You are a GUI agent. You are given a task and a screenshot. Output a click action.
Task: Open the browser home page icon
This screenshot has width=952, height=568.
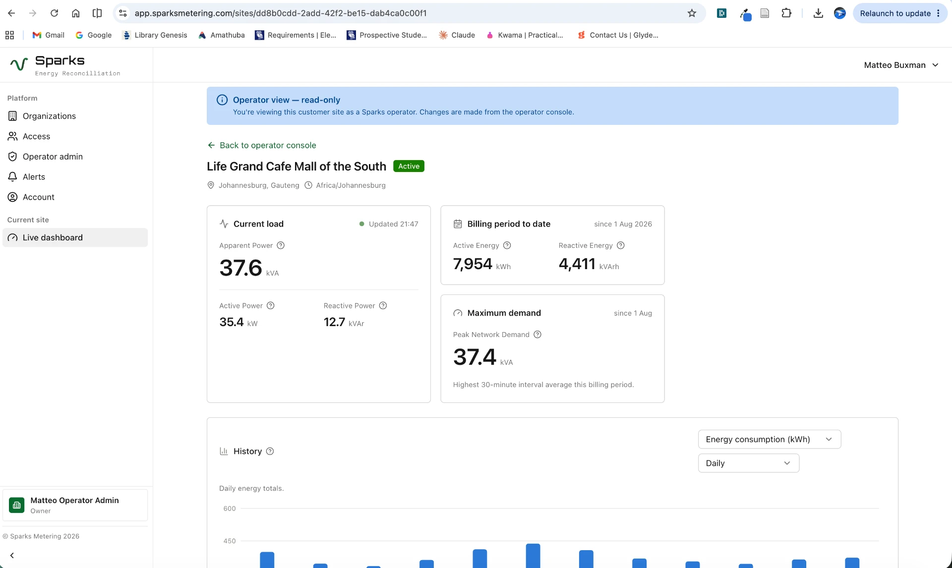point(75,13)
